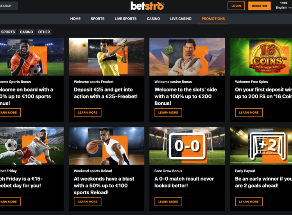Image resolution: width=292 pixels, height=215 pixels.
Task: Click the 0-0 Bore Draw image
Action: (187, 146)
